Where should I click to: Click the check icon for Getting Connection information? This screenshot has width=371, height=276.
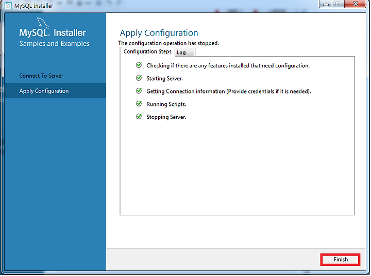(139, 90)
